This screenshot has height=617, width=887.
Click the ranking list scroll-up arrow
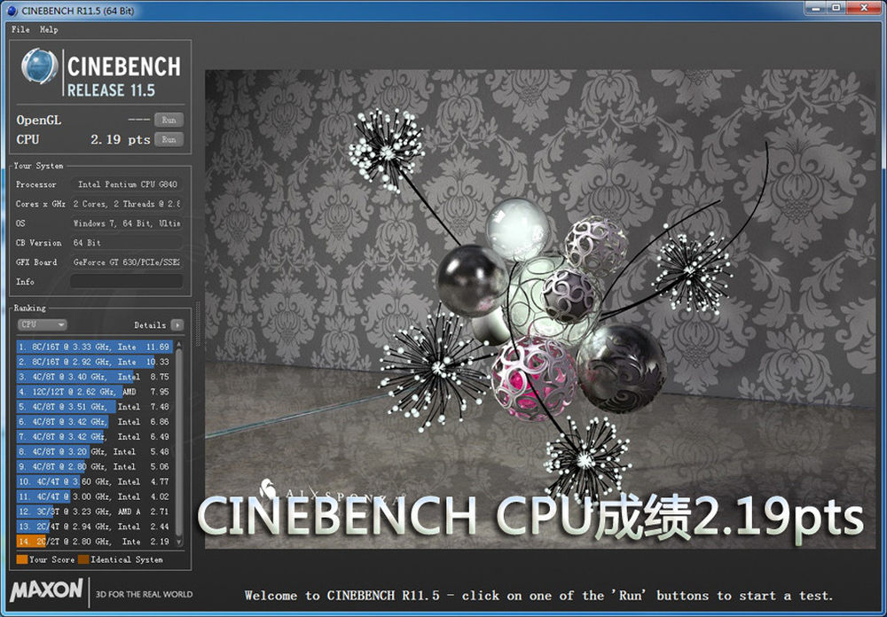point(179,345)
